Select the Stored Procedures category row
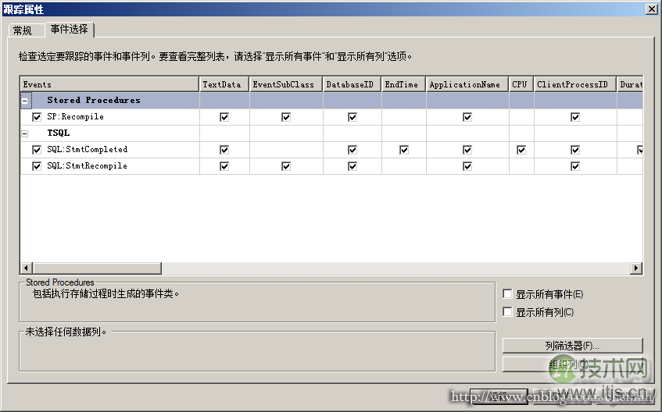The width and height of the screenshot is (662, 412). point(331,101)
